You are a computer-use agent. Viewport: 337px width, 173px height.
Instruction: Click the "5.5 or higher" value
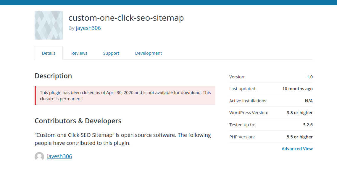coord(300,137)
